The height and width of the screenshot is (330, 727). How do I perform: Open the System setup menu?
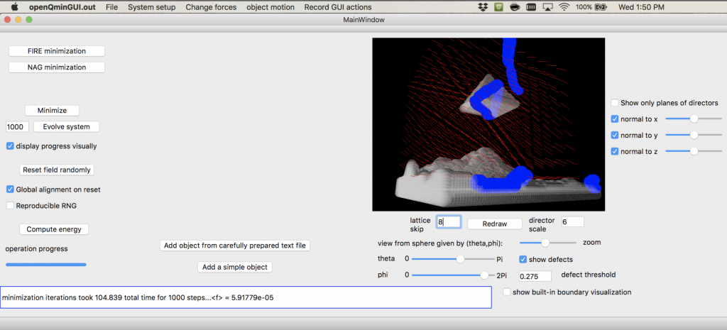pos(152,7)
